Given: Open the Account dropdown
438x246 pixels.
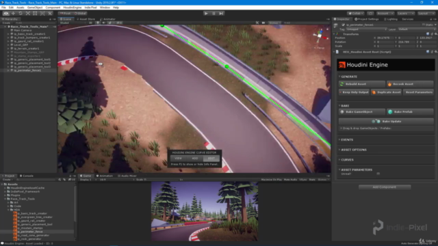Looking at the screenshot, I should (x=385, y=14).
